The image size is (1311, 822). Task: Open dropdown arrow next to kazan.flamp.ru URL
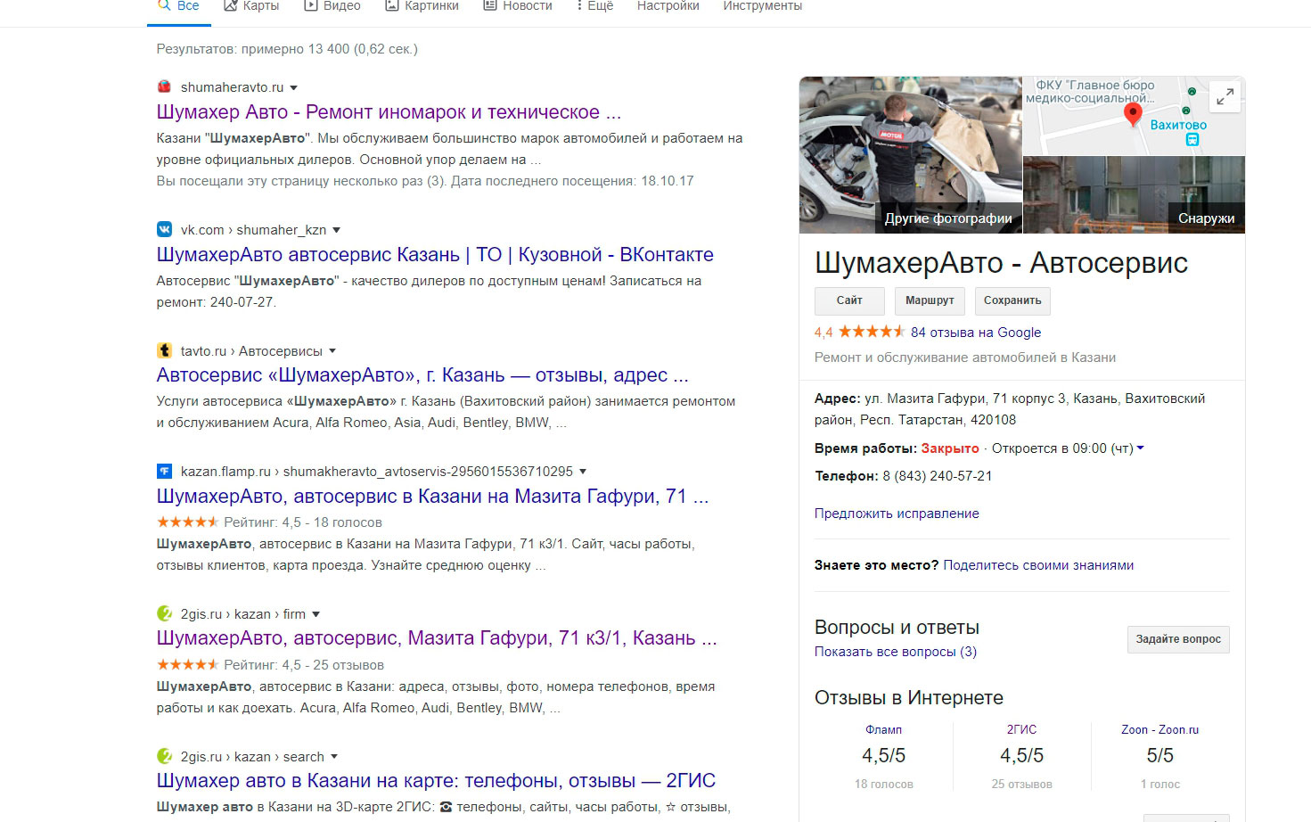tap(583, 471)
